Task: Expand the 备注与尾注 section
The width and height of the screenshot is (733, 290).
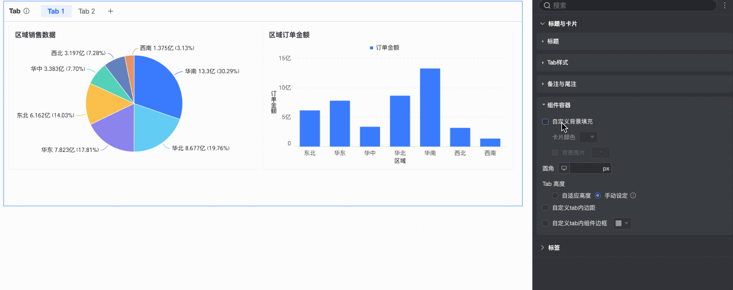Action: [561, 84]
